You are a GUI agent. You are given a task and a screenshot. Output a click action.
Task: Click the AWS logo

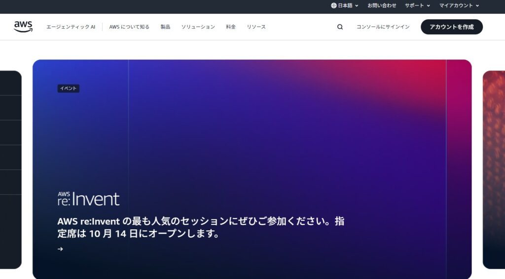click(x=23, y=27)
